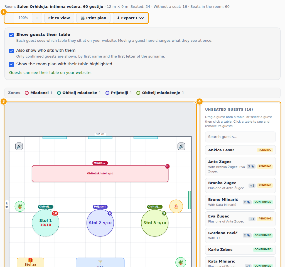Select the plant icon left of Stol 1

pos(20,206)
